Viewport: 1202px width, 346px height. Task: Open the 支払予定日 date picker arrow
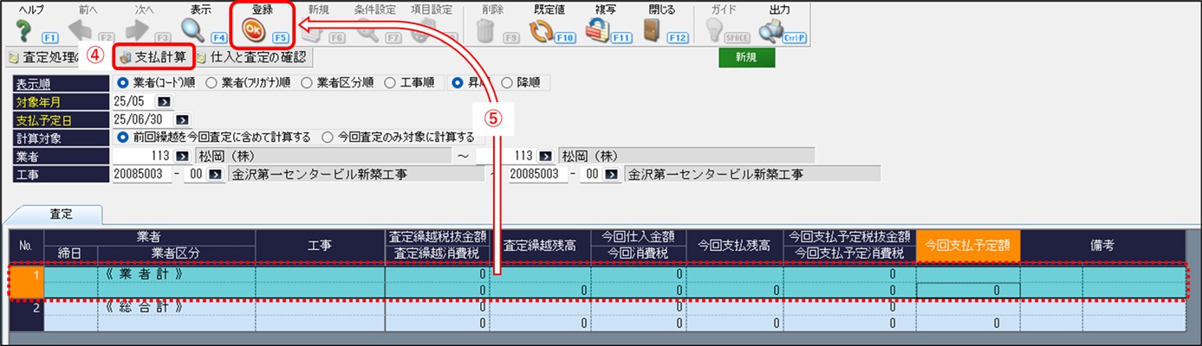(183, 119)
